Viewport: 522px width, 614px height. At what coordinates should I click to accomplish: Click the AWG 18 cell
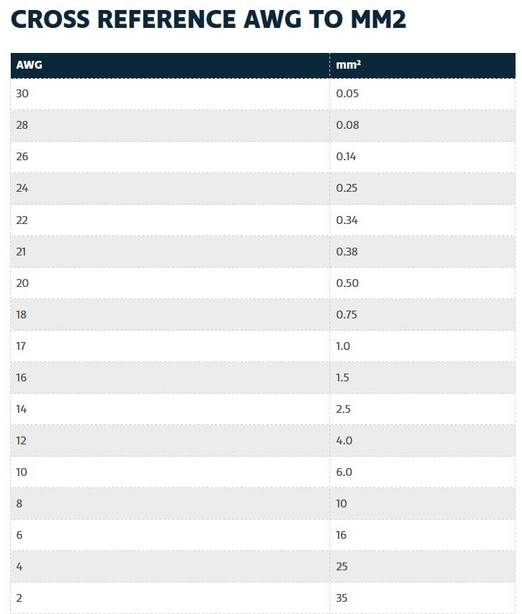21,314
